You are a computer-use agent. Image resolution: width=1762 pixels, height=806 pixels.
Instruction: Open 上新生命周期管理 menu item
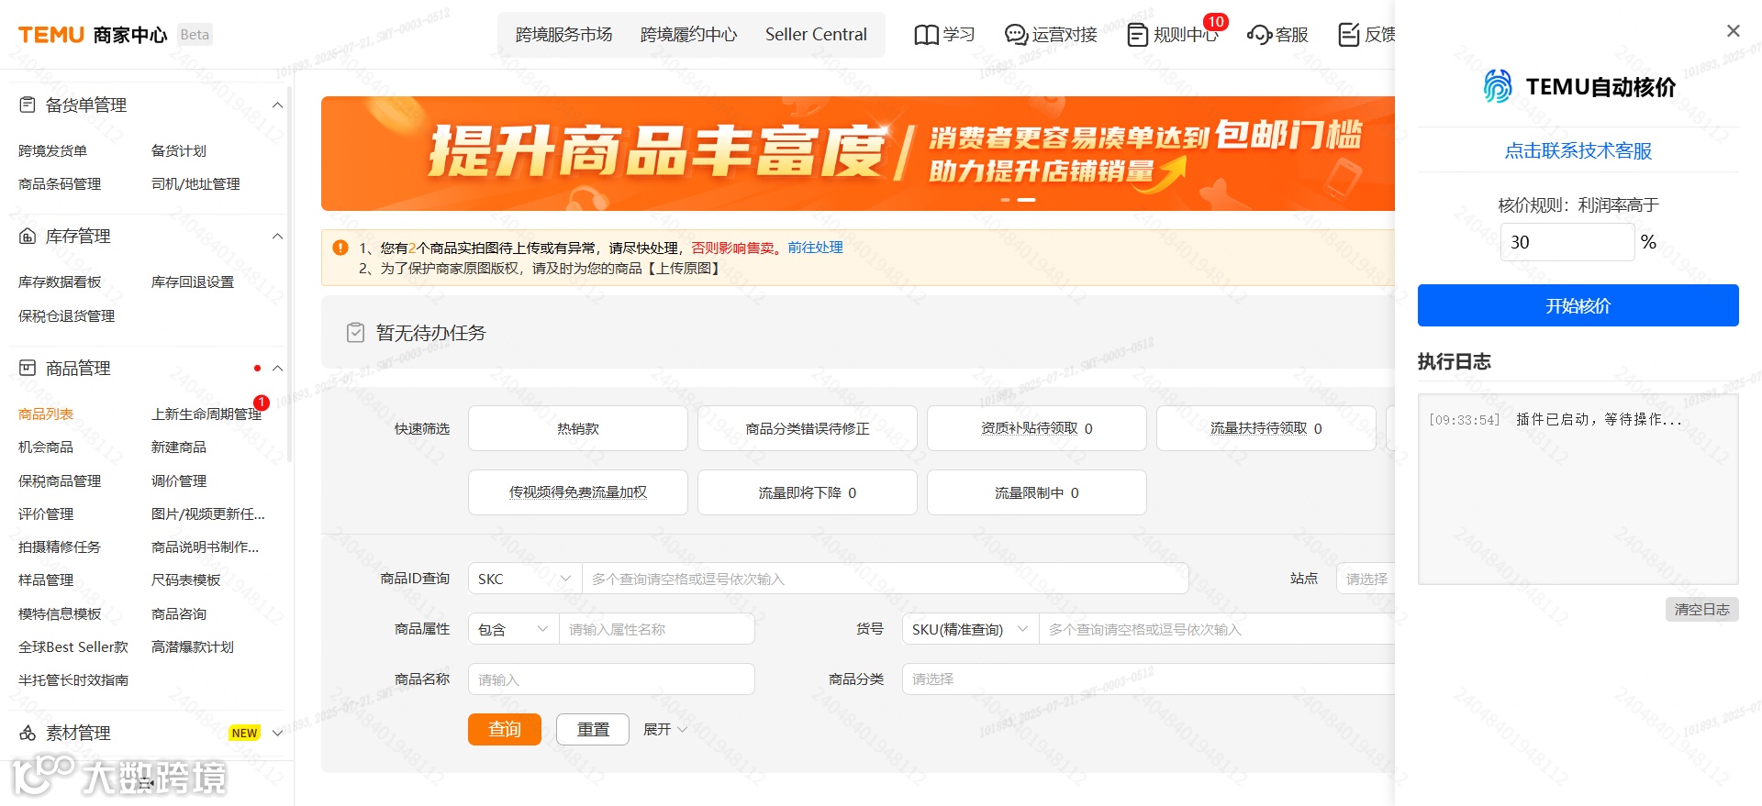coord(206,414)
